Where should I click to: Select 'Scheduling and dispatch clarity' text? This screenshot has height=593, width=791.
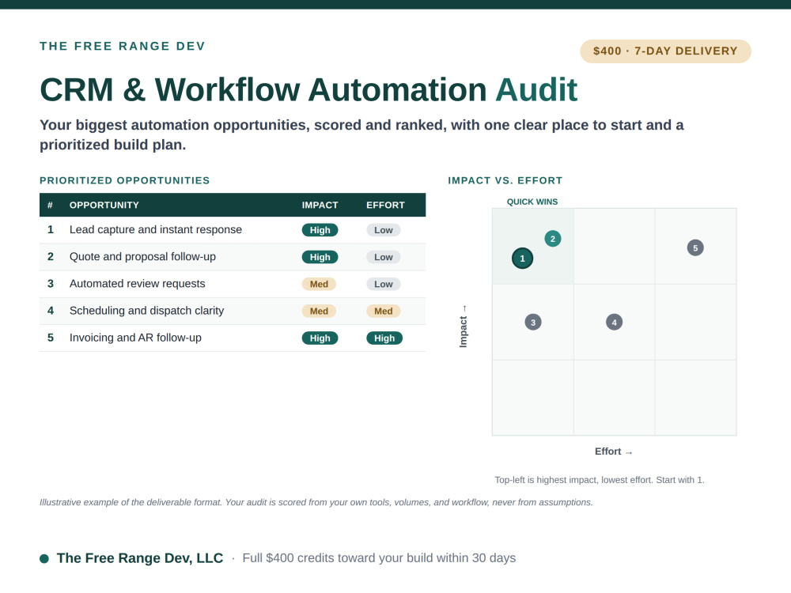(x=146, y=311)
